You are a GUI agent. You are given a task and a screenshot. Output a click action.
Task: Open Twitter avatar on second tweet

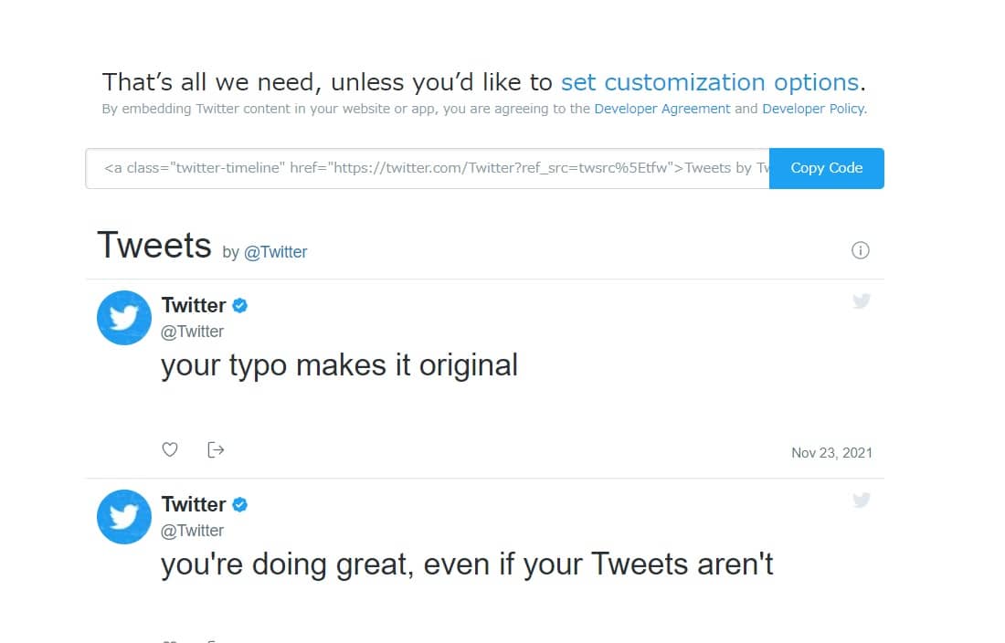click(124, 517)
